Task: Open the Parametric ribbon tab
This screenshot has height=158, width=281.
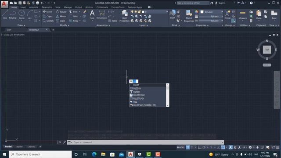Action: pos(47,7)
